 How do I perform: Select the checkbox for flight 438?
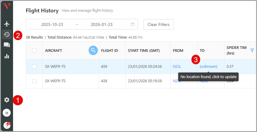34,81
